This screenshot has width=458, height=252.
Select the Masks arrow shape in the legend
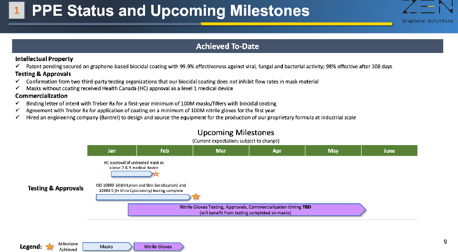click(x=107, y=246)
